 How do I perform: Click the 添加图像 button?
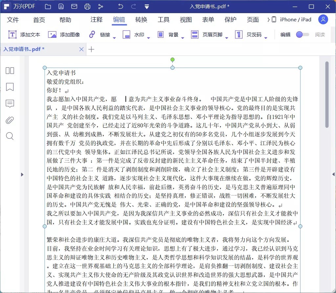tap(64, 34)
